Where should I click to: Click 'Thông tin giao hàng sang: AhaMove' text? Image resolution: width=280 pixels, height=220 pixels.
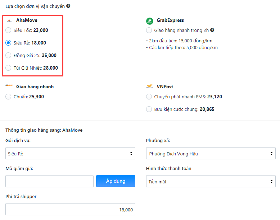[44, 130]
